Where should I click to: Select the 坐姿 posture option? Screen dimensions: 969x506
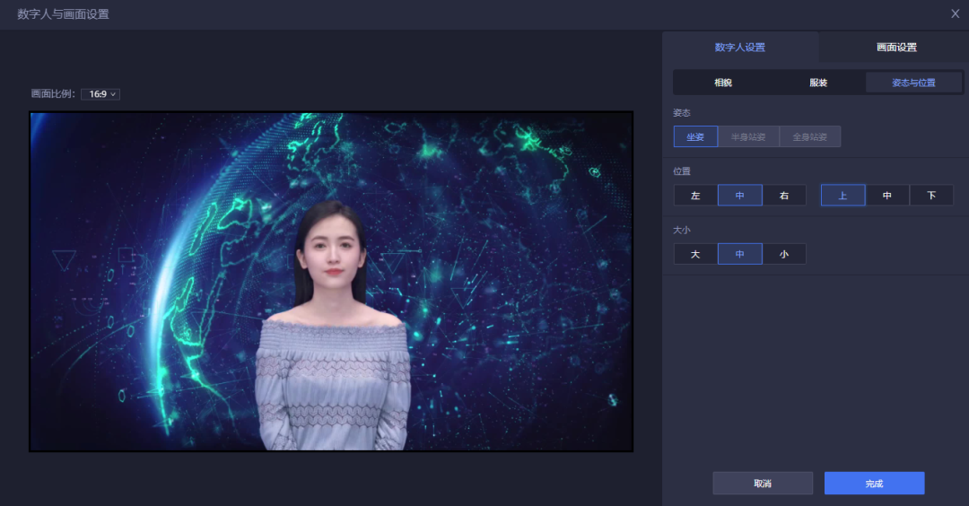(x=695, y=136)
